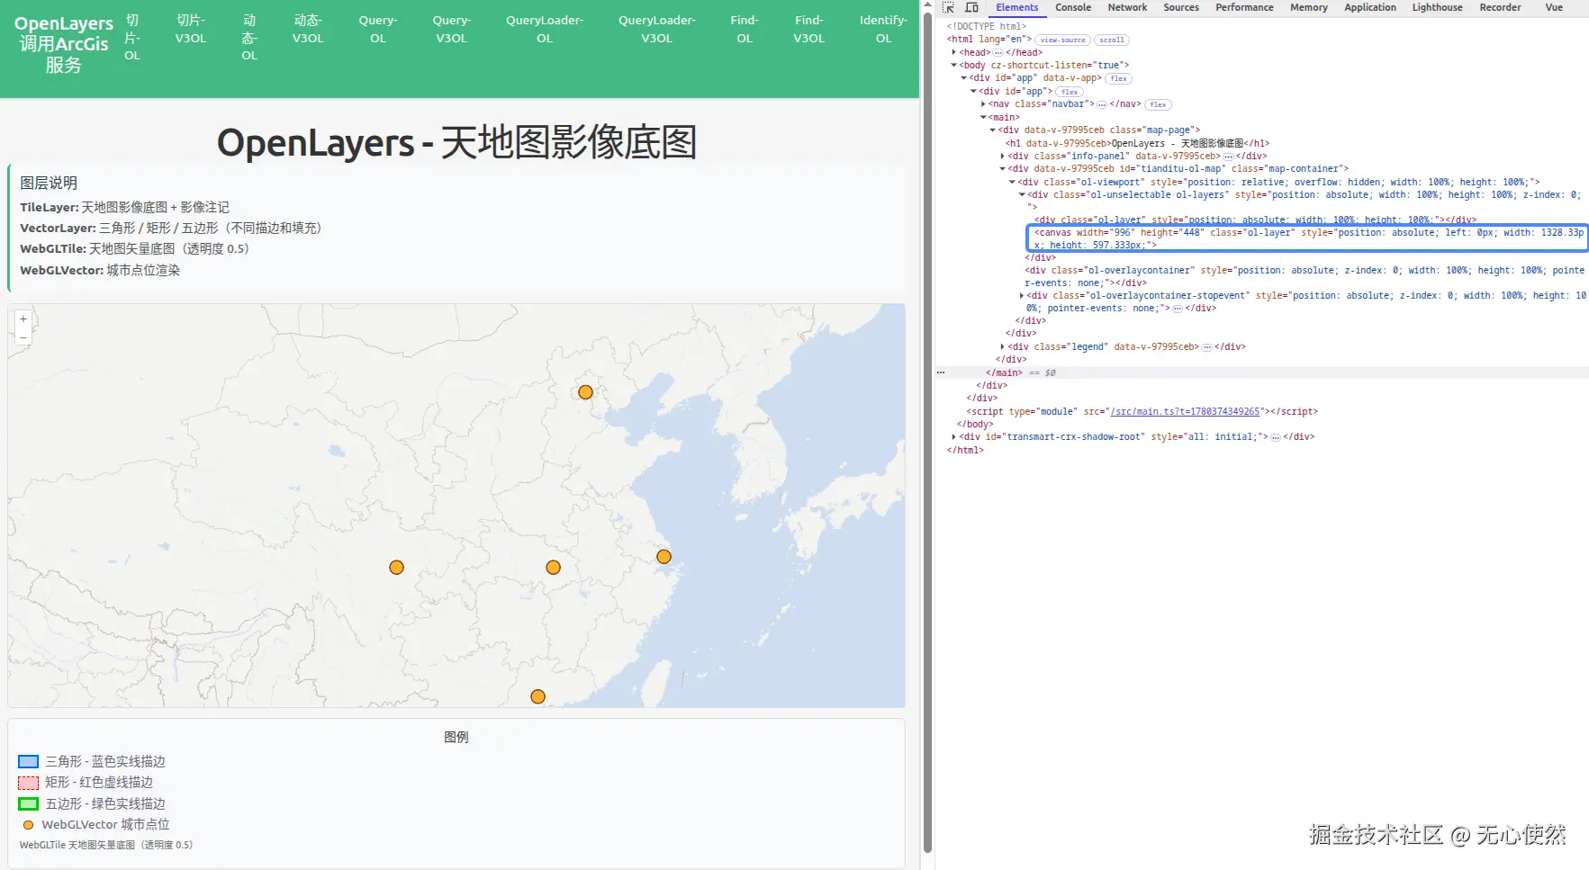Toggle the device toolbar icon in DevTools
Viewport: 1589px width, 870px height.
(971, 7)
